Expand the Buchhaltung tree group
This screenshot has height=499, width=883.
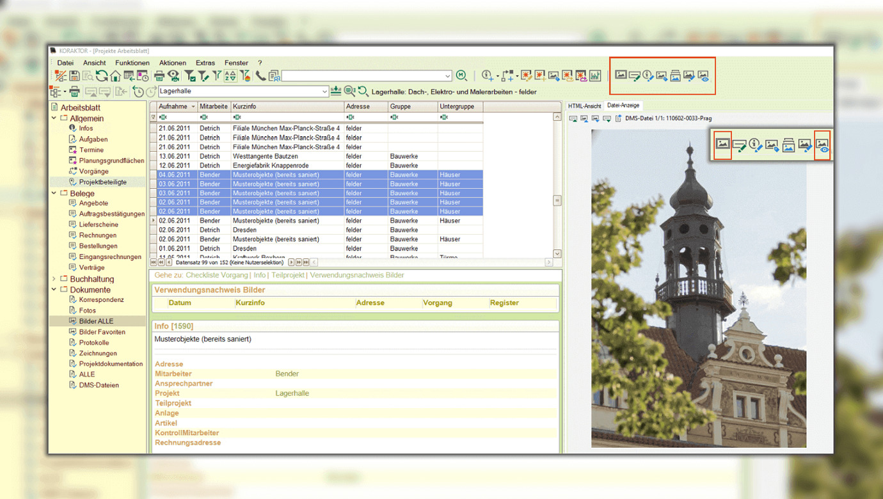(54, 279)
